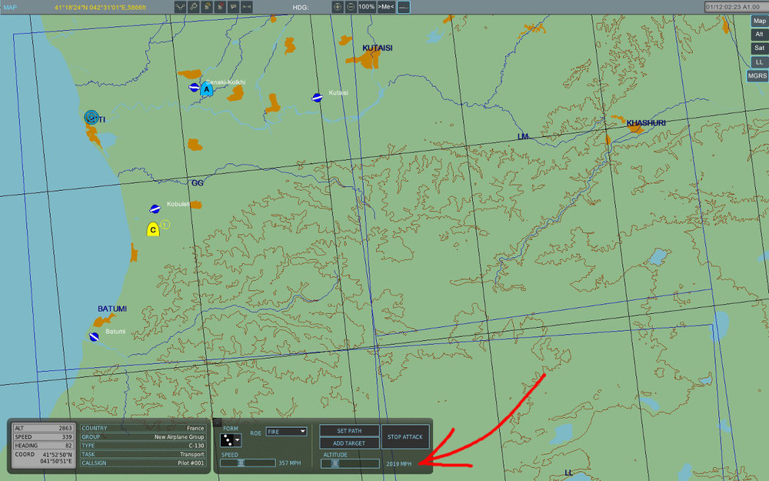Click the MAP label in top-left

click(10, 8)
